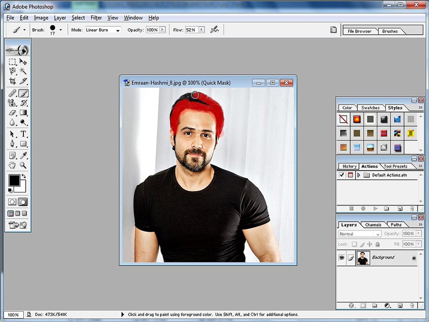Switch to Standard Mode editing
Image resolution: width=429 pixels, height=322 pixels.
(x=12, y=202)
